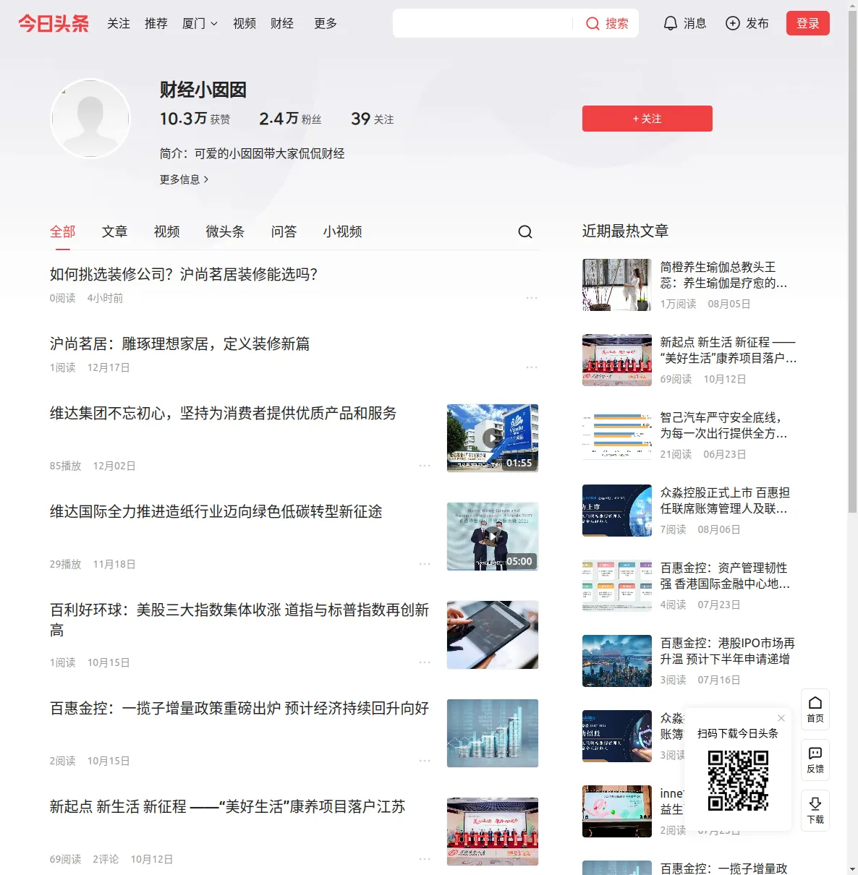Open more options for 维达国际全力推进 post
Image resolution: width=858 pixels, height=875 pixels.
425,564
